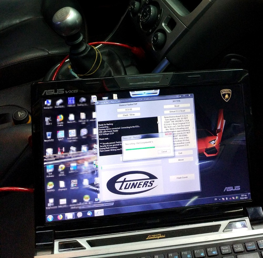Open the About dialog

tap(181, 160)
